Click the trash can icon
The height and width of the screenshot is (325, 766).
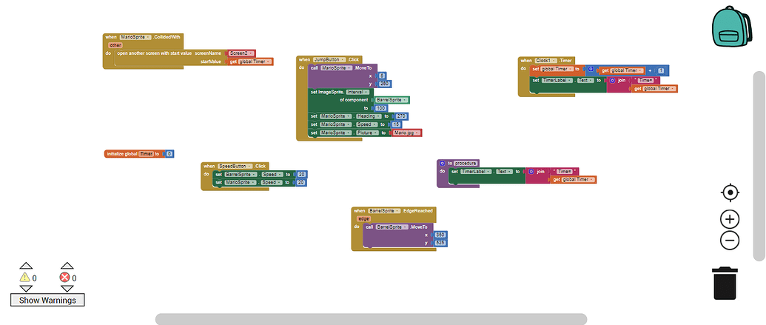(725, 284)
